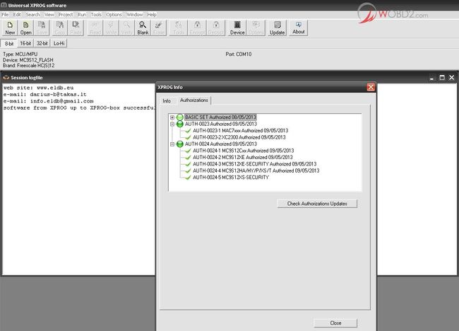Click the greyed toolbar icon next to Encrypt
The height and width of the screenshot is (331, 459).
tap(178, 28)
